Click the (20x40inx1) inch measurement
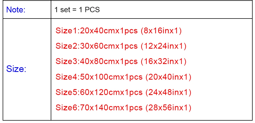The image size is (255, 123). pos(168,77)
